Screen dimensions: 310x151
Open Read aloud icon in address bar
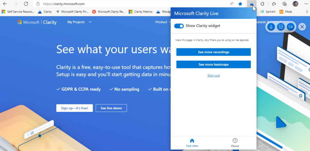click(x=232, y=4)
